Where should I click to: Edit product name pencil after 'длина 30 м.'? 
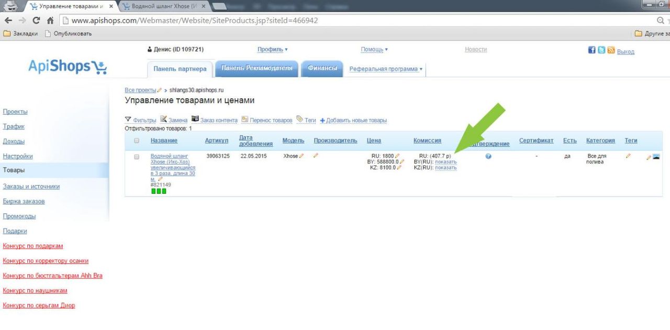pos(161,179)
